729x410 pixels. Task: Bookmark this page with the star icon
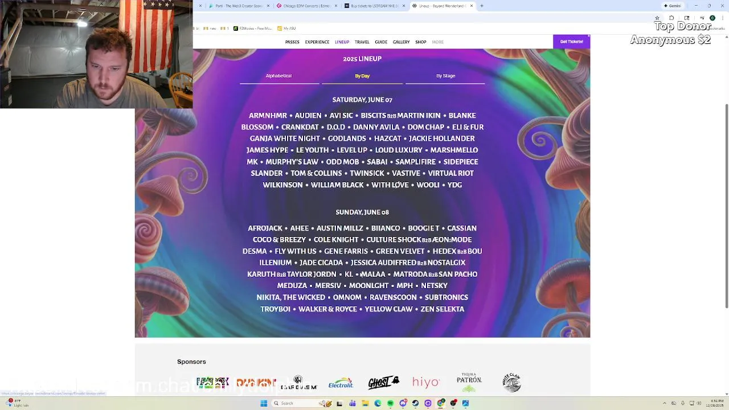tap(657, 18)
